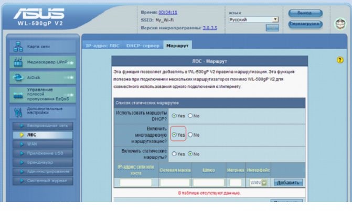Click the Интерфейс column header
352x211 pixels.
tap(258, 170)
